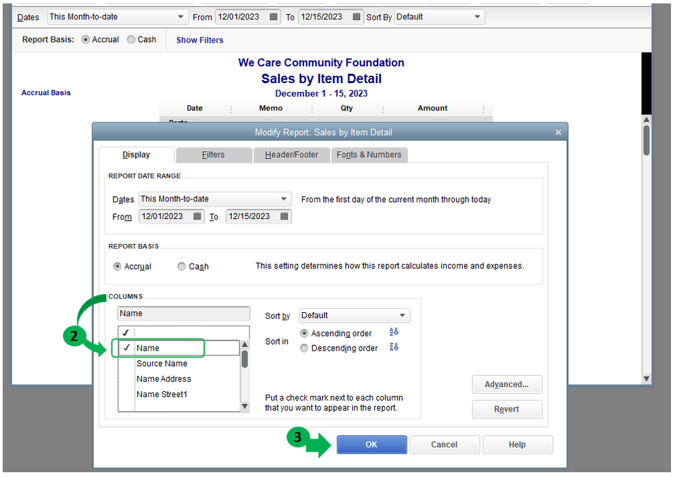Select Name Street1 column row
This screenshot has width=675, height=477.
pyautogui.click(x=179, y=395)
